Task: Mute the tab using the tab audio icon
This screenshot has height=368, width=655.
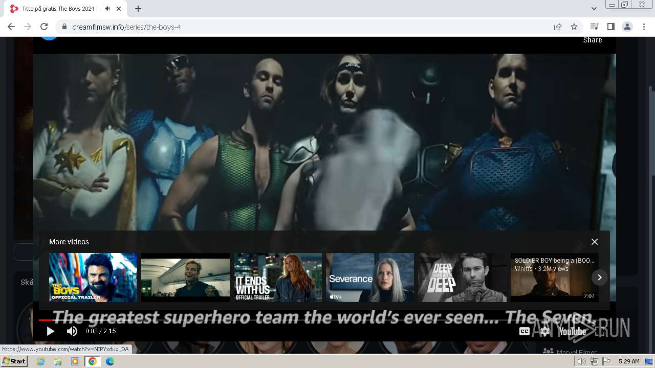Action: [107, 9]
